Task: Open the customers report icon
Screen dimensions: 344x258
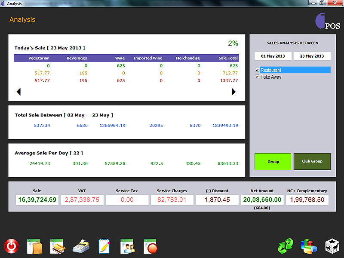Action: (x=128, y=246)
